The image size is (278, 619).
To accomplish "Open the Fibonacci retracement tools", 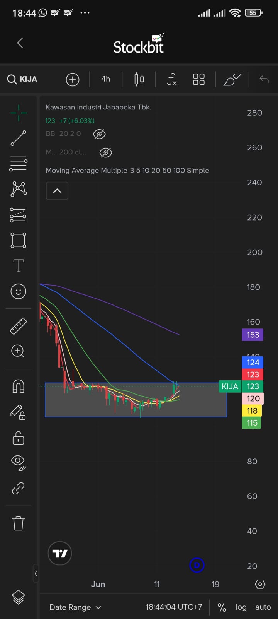I will 19,164.
